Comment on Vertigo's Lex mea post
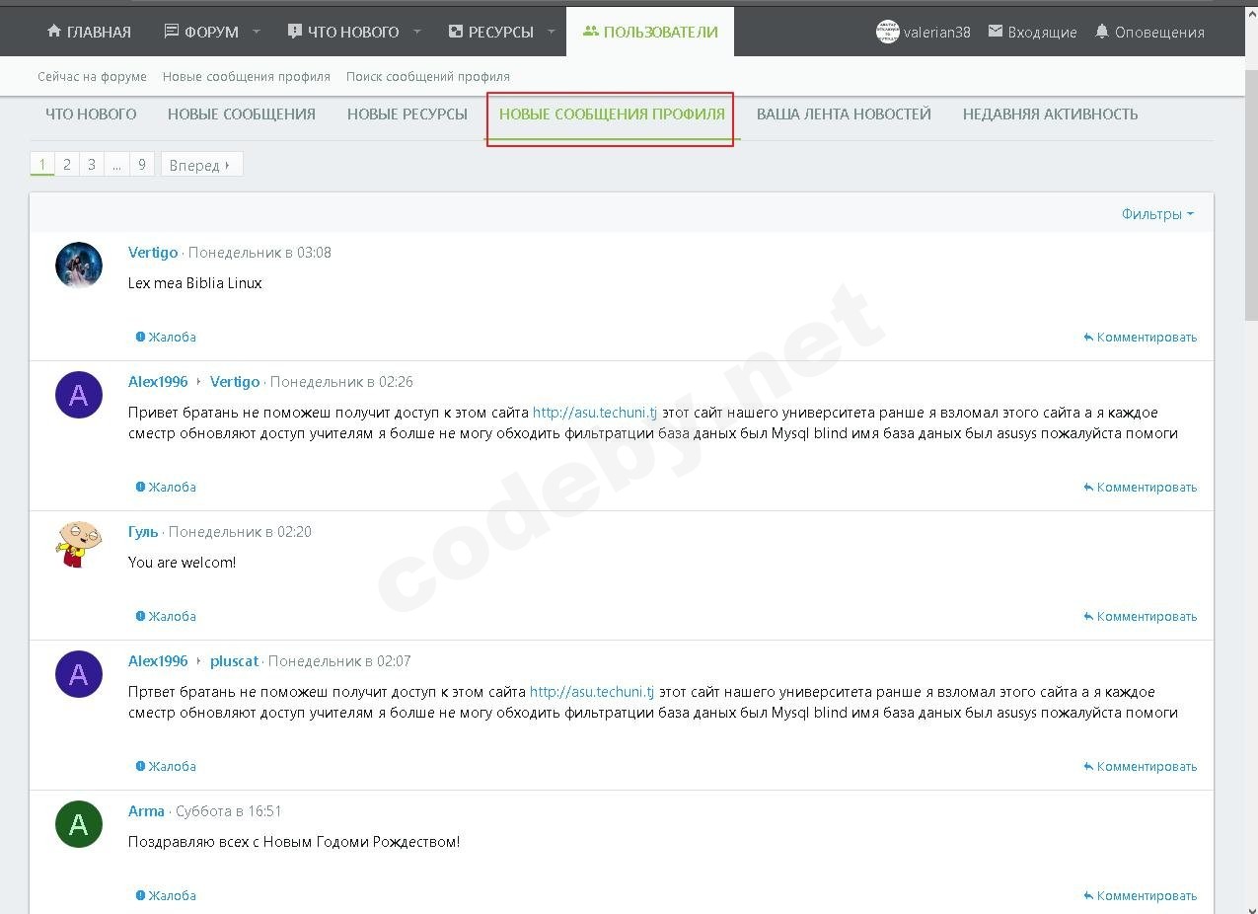1258x914 pixels. click(x=1140, y=337)
